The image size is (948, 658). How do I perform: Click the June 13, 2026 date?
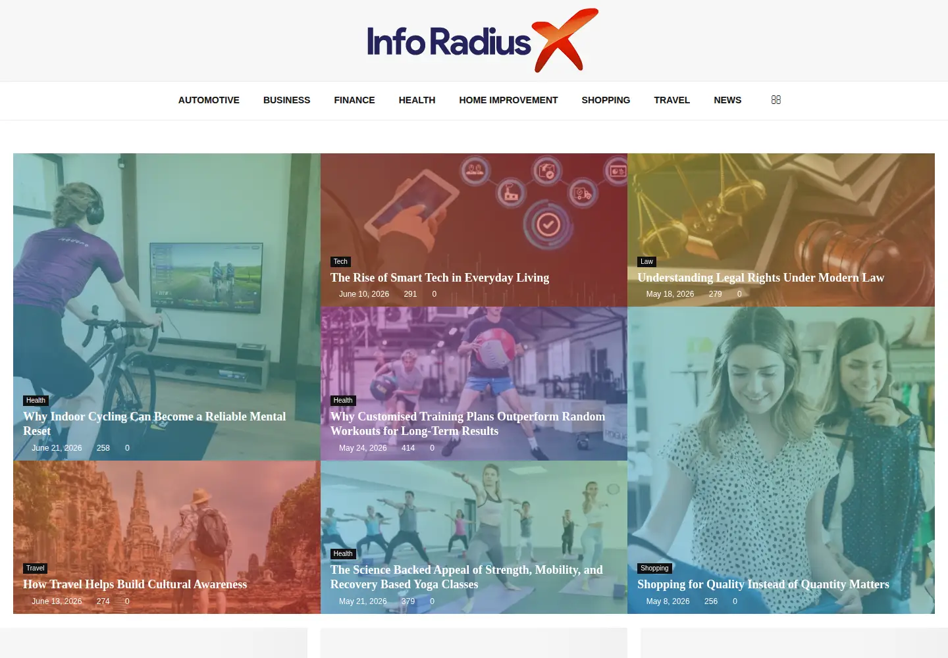[x=57, y=601]
